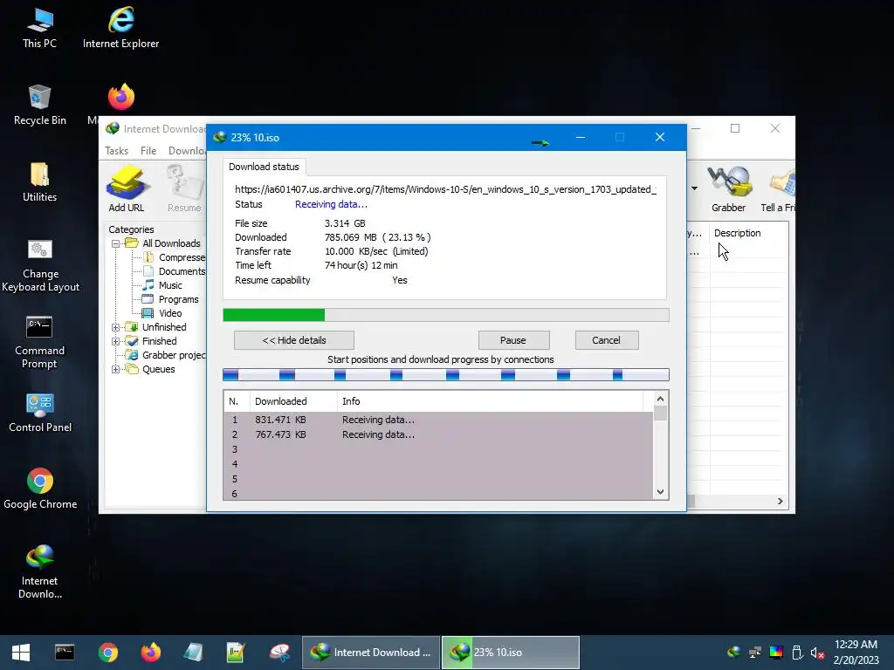Click the Info column header in connections list
This screenshot has width=894, height=670.
(x=491, y=401)
